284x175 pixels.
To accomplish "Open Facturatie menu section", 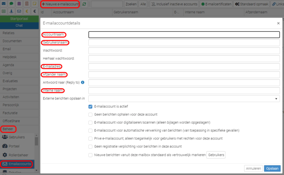I will point(19,113).
